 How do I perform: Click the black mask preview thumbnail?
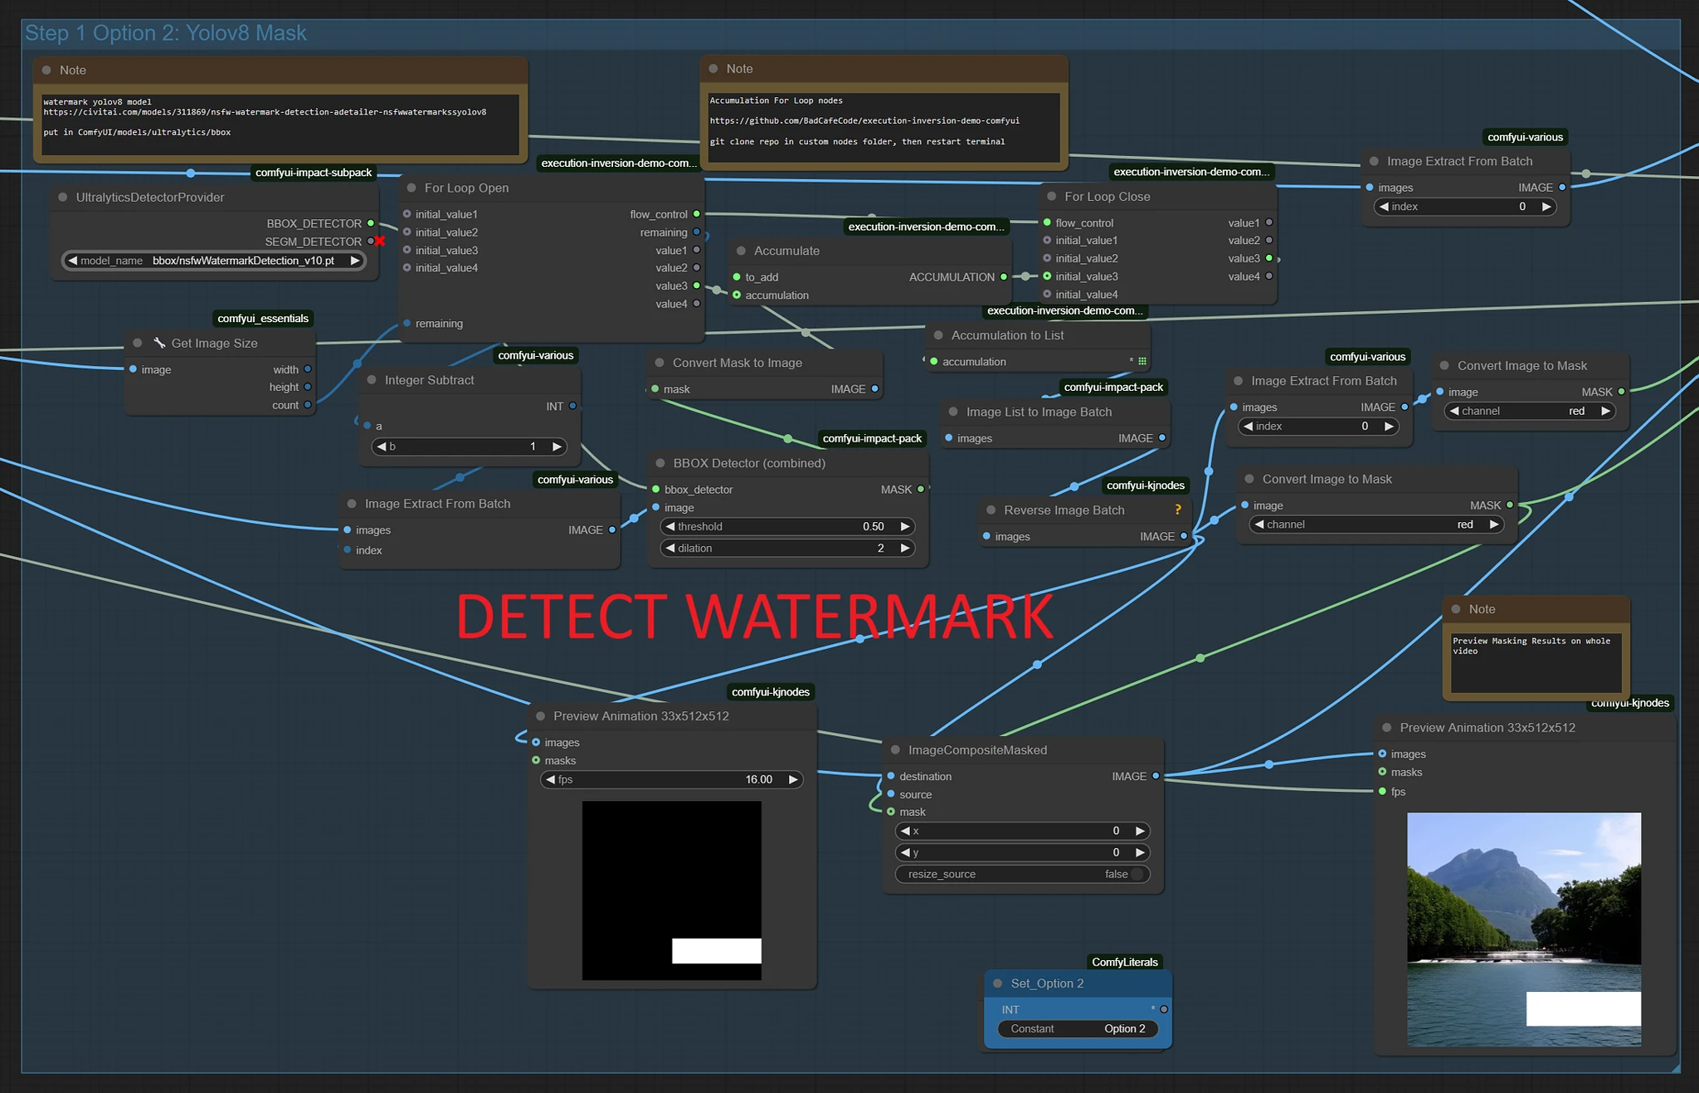[x=671, y=890]
